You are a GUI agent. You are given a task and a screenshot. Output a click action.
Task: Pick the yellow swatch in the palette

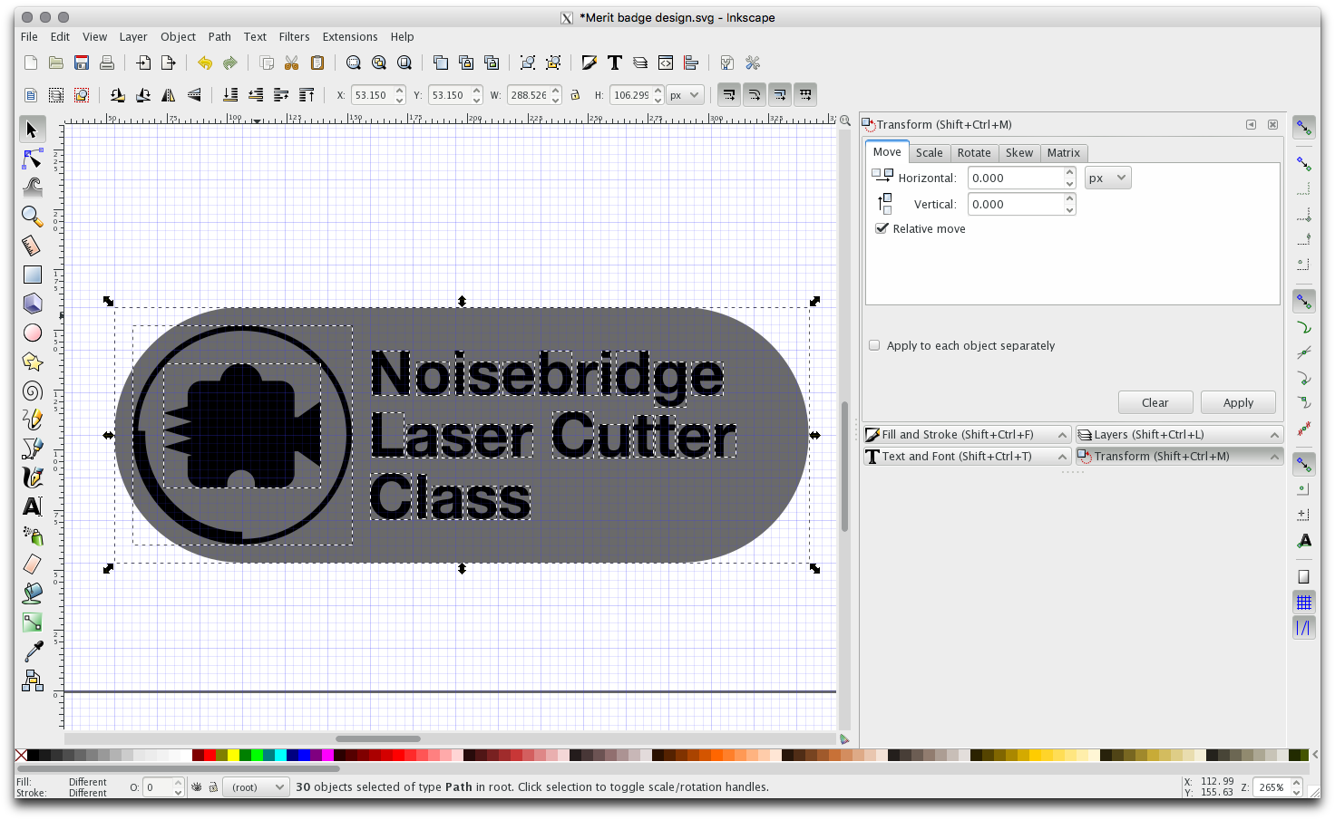233,756
